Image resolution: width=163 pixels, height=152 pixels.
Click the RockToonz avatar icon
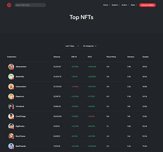coord(11,136)
